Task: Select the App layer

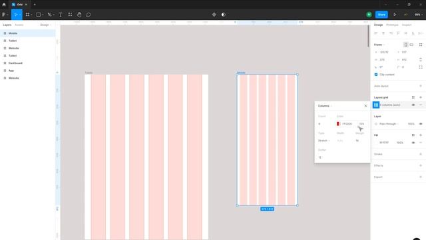Action: [28, 71]
